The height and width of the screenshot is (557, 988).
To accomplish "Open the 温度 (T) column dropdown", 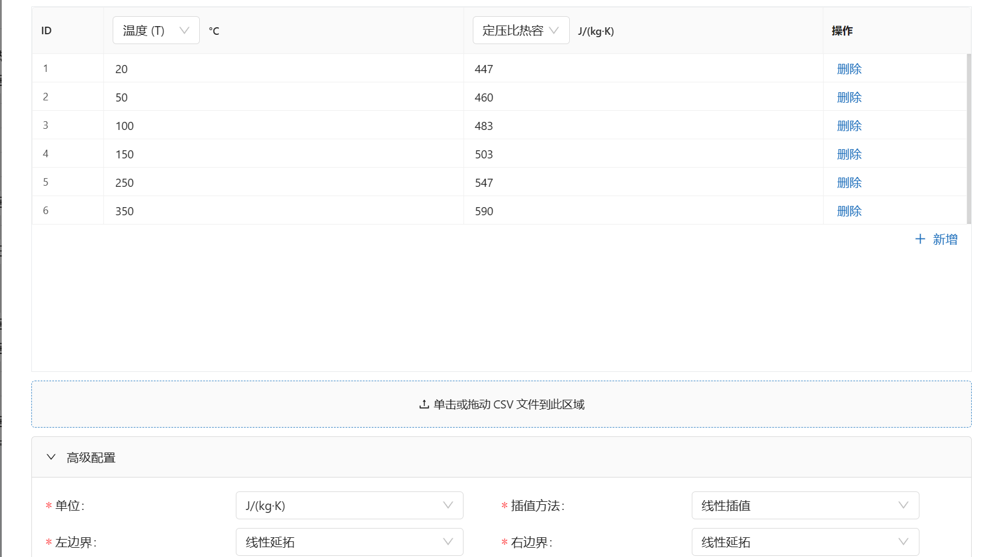I will (156, 30).
